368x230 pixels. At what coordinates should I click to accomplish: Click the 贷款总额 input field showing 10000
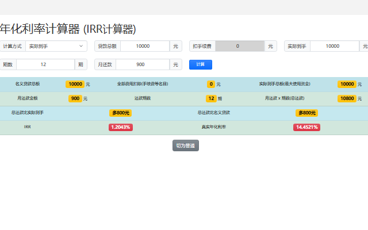pos(145,46)
